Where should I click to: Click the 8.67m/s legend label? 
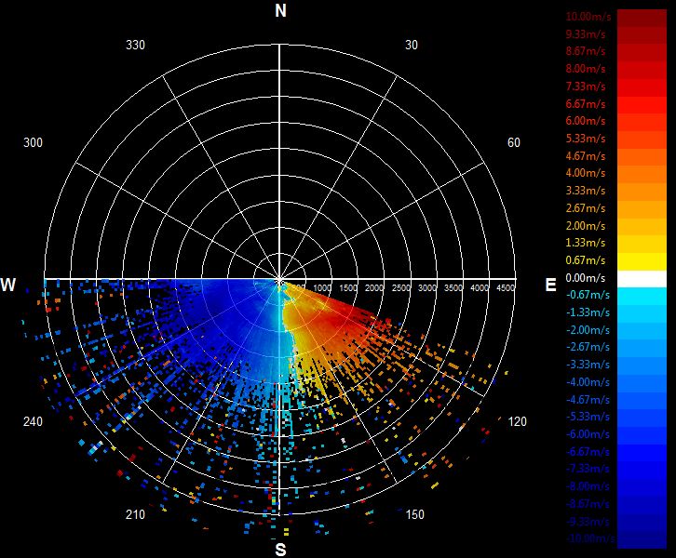[x=586, y=51]
